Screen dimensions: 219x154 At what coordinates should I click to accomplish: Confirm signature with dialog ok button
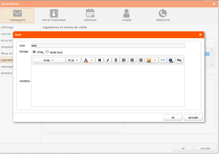(x=173, y=117)
